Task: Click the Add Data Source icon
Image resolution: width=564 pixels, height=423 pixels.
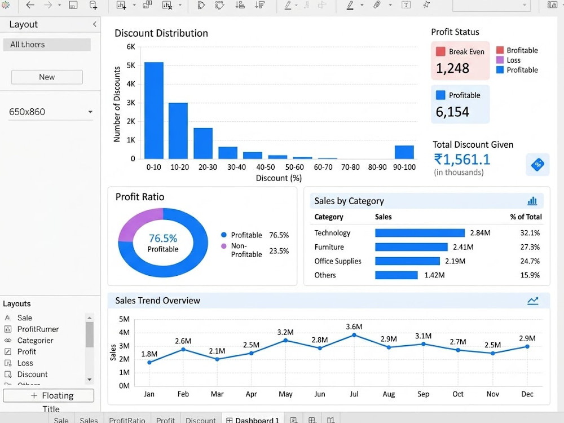Action: (x=93, y=5)
